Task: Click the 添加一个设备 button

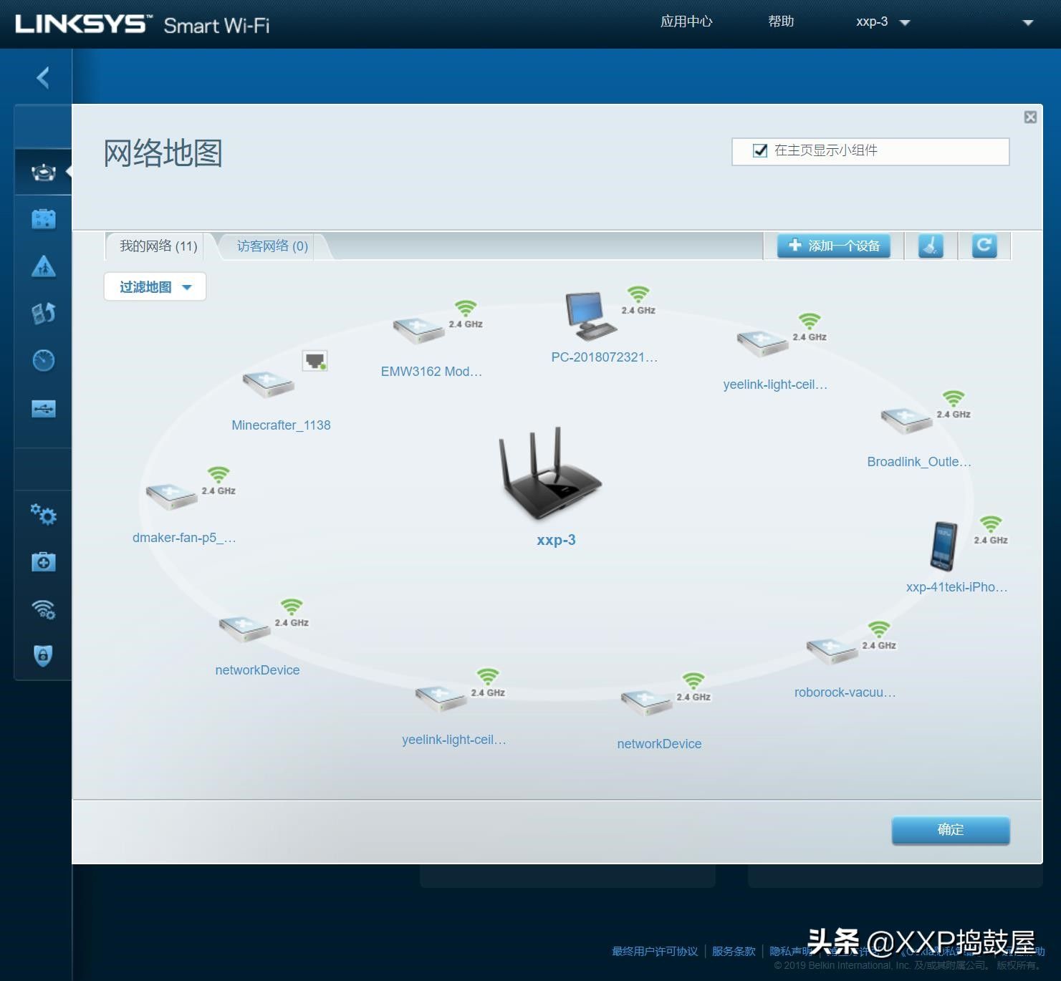Action: point(834,246)
